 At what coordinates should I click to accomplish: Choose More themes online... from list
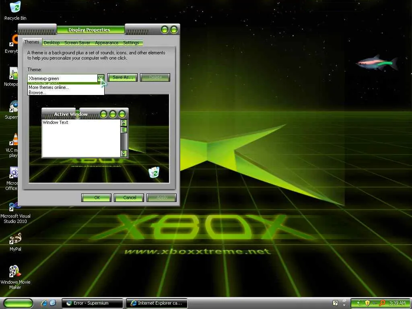(66, 87)
